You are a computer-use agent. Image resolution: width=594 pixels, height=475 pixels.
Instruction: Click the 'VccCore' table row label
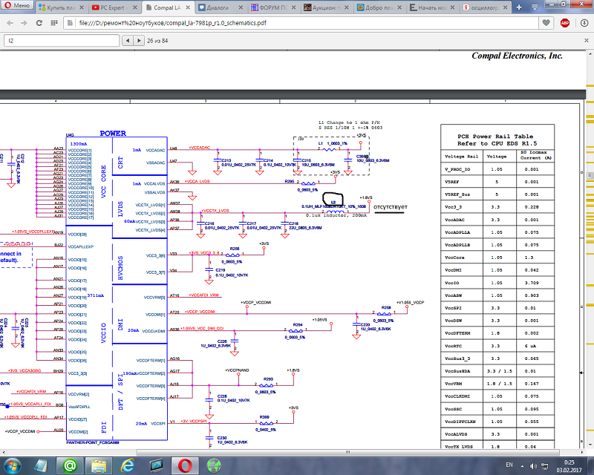pyautogui.click(x=454, y=258)
